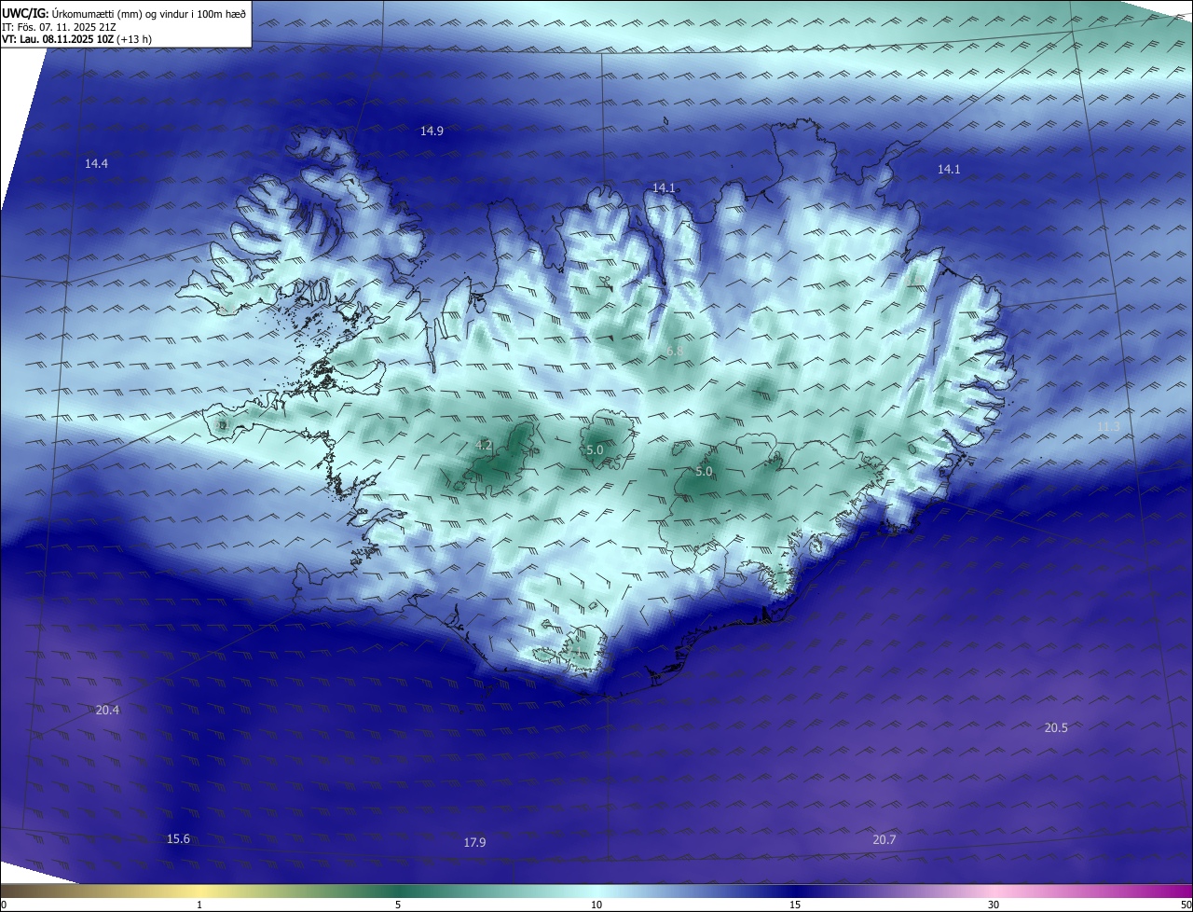Viewport: 1193px width, 912px height.
Task: Click the "17.9" value on the map
Action: 474,843
